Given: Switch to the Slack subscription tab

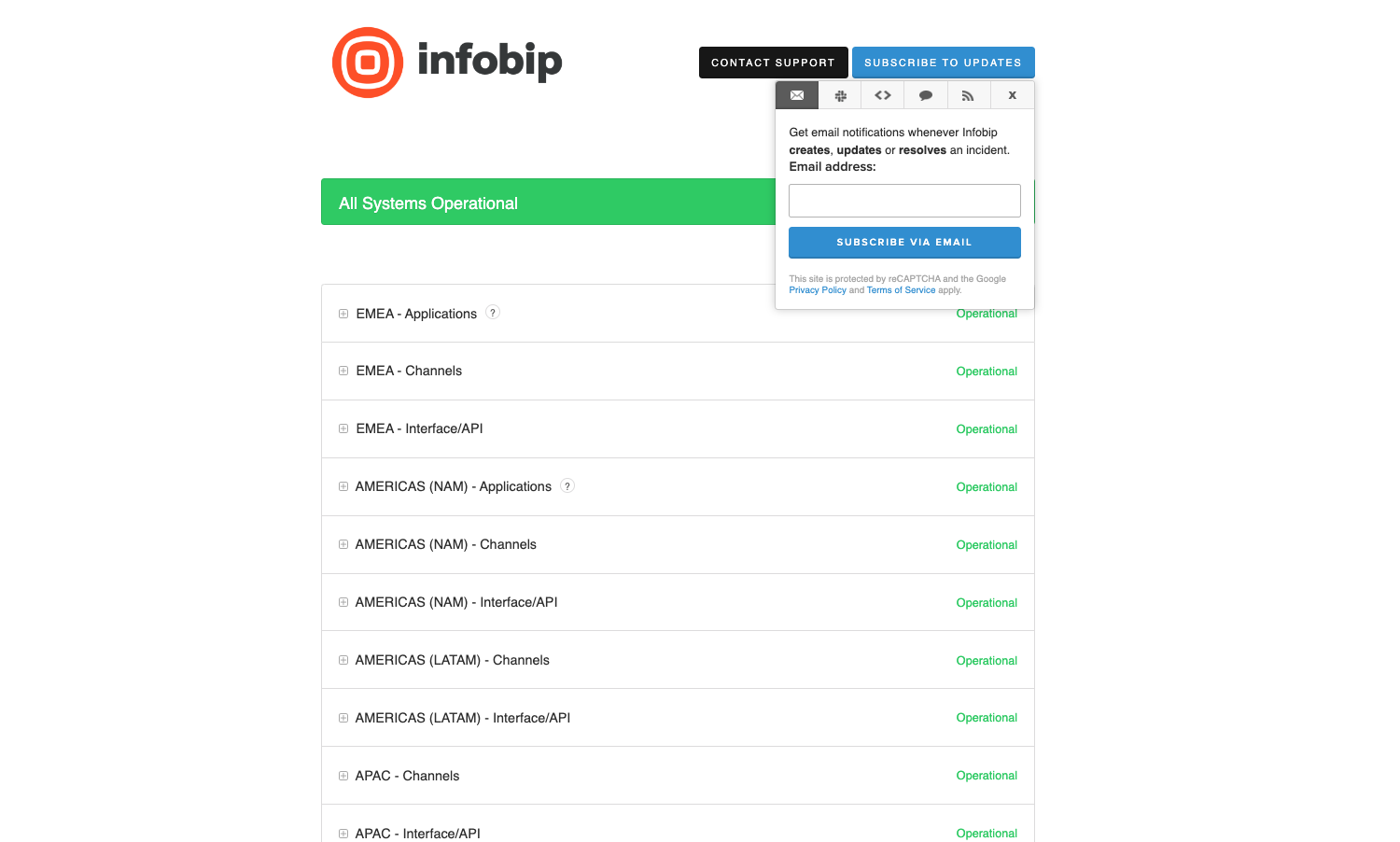Looking at the screenshot, I should pyautogui.click(x=840, y=95).
